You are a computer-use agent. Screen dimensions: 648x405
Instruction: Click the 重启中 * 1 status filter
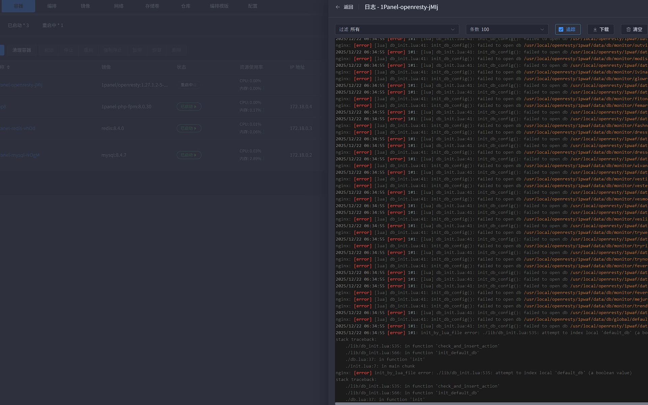[x=53, y=25]
